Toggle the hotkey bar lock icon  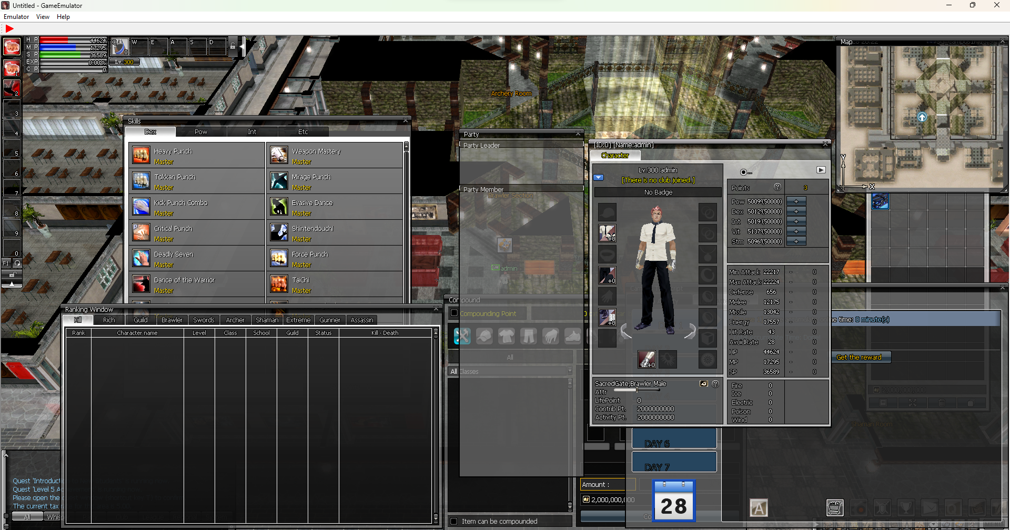point(233,46)
